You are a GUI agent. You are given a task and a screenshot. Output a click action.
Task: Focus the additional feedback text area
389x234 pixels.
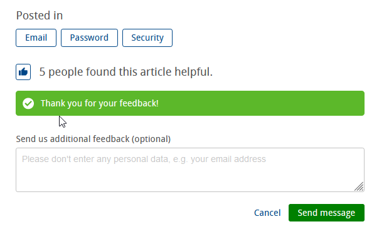(x=190, y=170)
